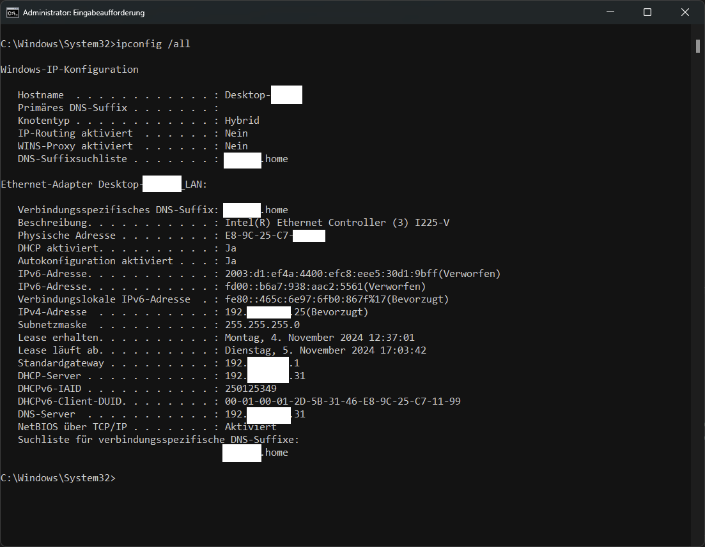Click 'Ja' next to Autokonfiguration aktiviert

click(231, 261)
